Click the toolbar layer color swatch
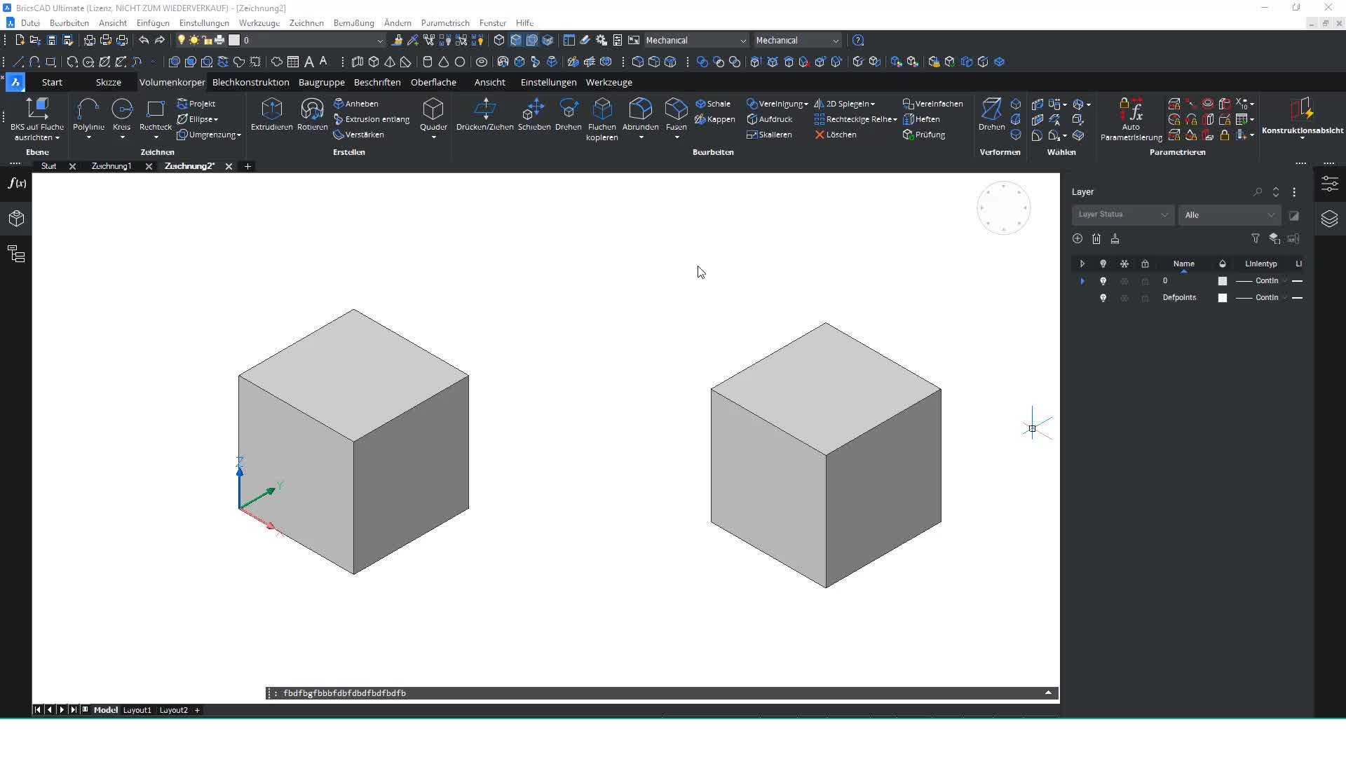This screenshot has height=757, width=1346. tap(234, 40)
